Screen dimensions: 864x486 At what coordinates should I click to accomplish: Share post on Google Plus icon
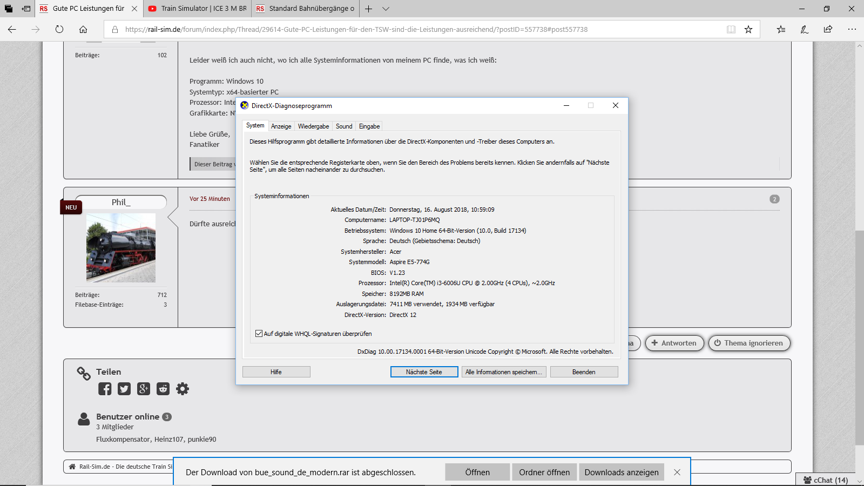(x=144, y=389)
